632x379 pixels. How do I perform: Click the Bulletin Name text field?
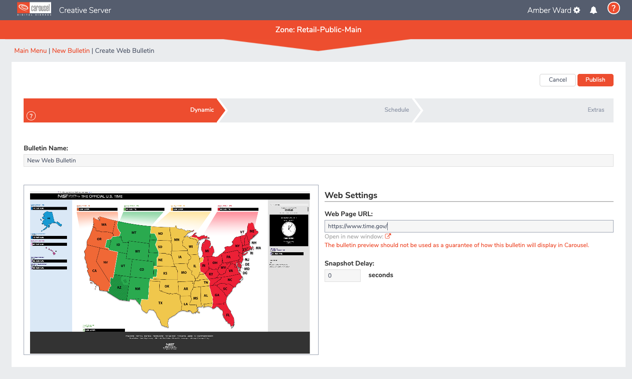[x=318, y=160]
